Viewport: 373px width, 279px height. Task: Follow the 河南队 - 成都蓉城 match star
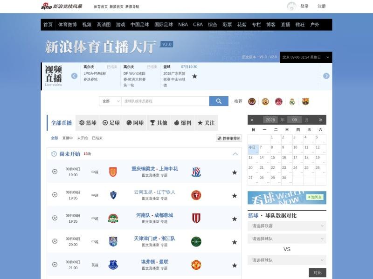[x=235, y=219]
